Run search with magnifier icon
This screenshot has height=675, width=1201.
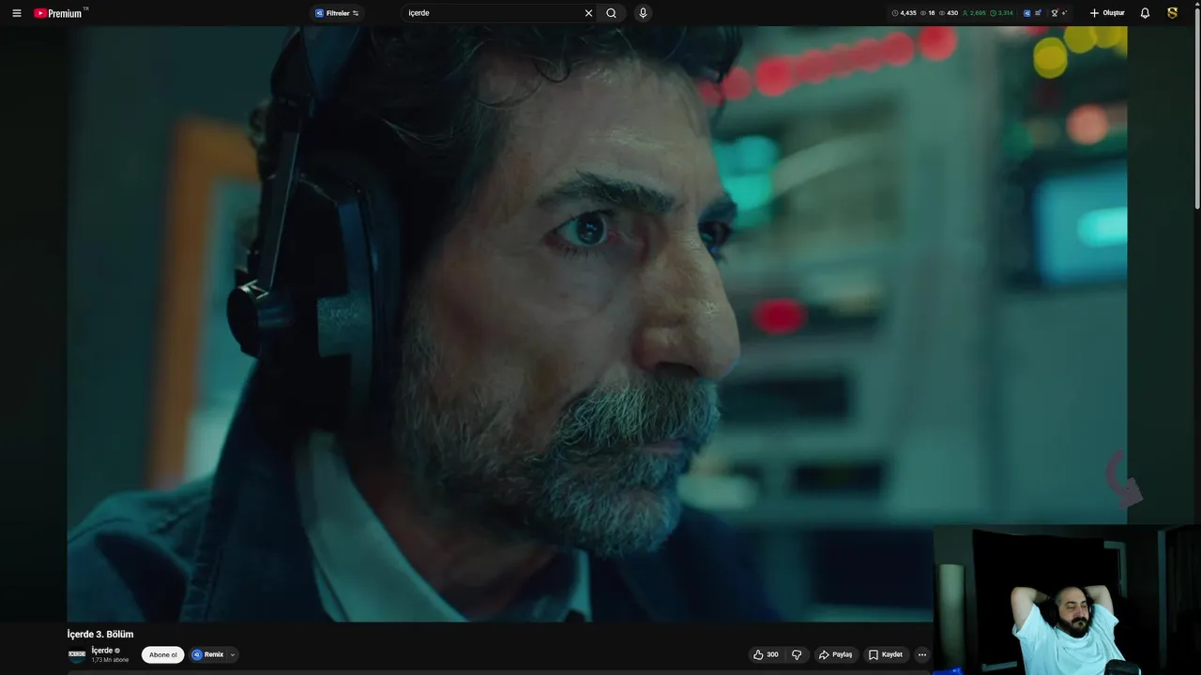[611, 13]
